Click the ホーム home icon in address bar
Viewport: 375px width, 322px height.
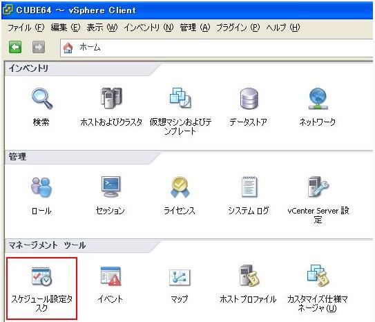tap(68, 48)
